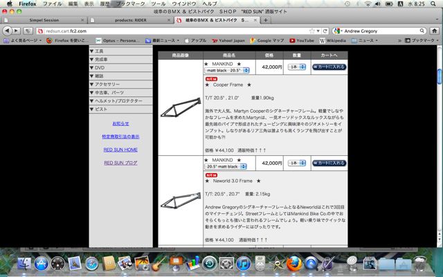This screenshot has width=443, height=277.
Task: Launch iTunes from the Dock
Action: click(x=243, y=264)
